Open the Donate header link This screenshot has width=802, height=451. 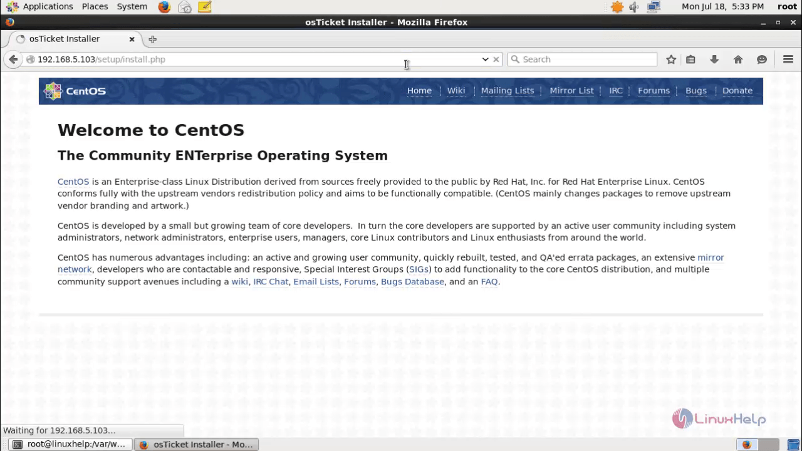tap(737, 91)
